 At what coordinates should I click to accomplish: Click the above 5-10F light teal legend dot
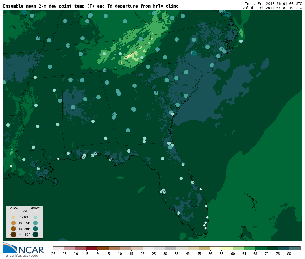pos(35,217)
